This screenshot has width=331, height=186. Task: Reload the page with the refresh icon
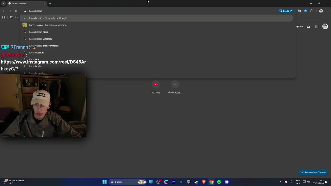coord(16,11)
